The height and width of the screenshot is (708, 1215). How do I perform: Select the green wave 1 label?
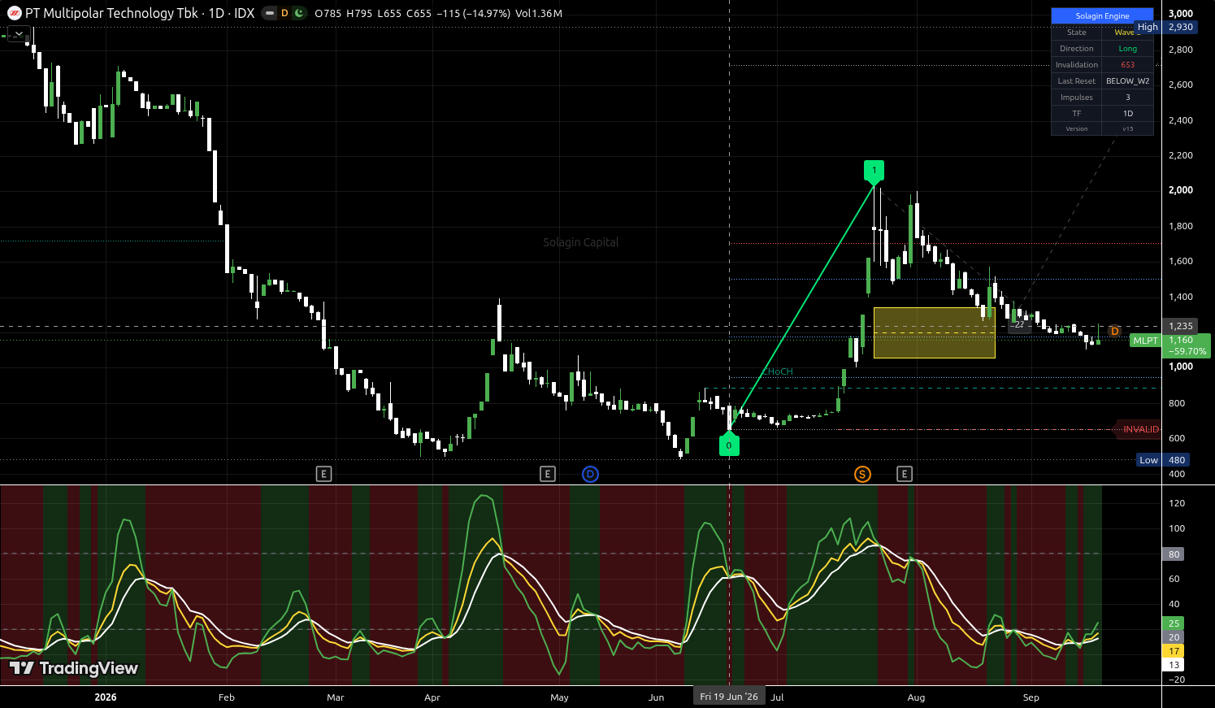tap(874, 171)
